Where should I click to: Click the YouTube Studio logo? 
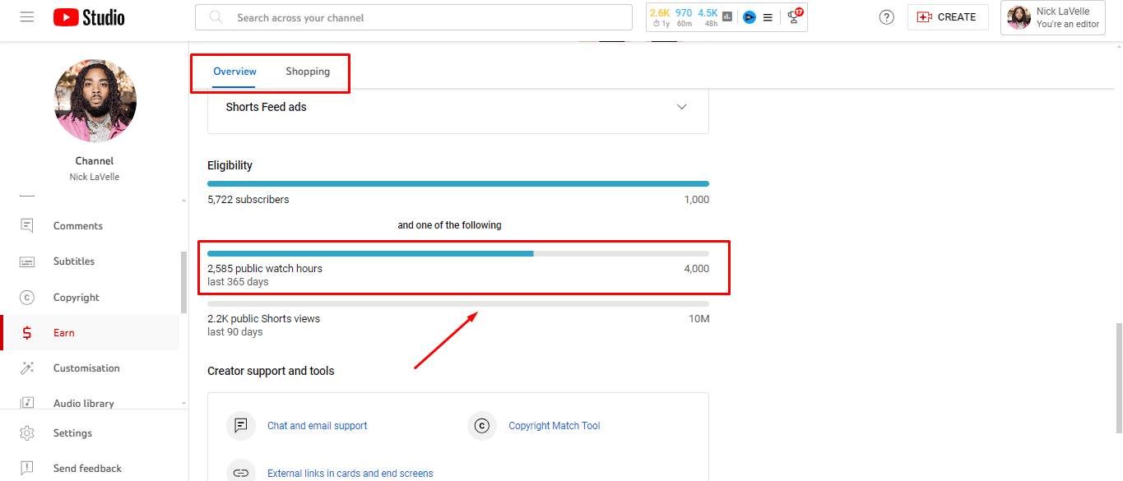click(89, 16)
